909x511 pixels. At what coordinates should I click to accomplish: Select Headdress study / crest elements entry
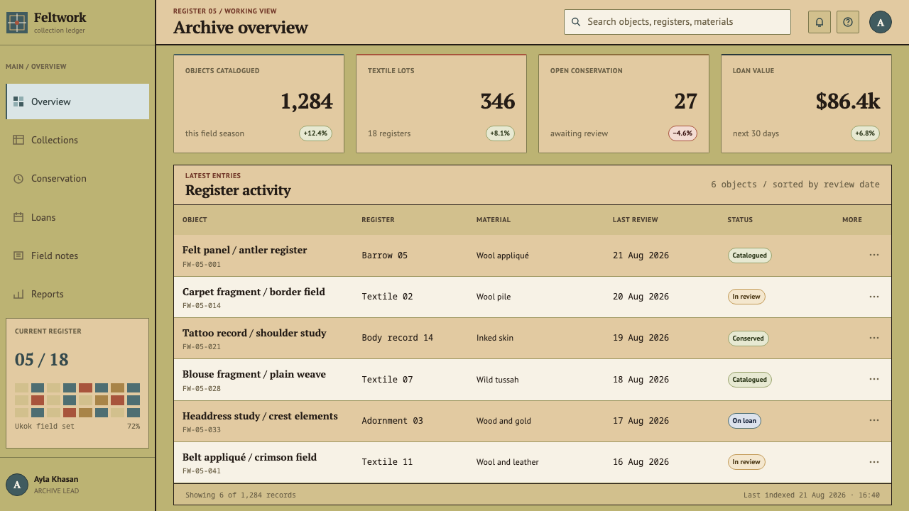coord(260,416)
